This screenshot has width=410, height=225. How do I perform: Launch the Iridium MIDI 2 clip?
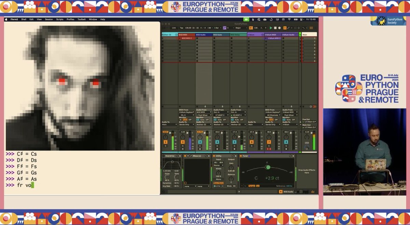266,38
